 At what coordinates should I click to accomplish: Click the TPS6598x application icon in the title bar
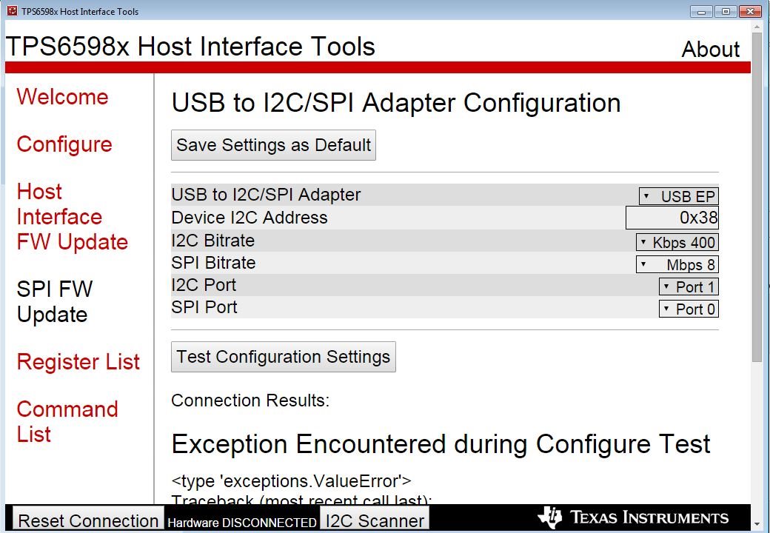click(x=10, y=11)
